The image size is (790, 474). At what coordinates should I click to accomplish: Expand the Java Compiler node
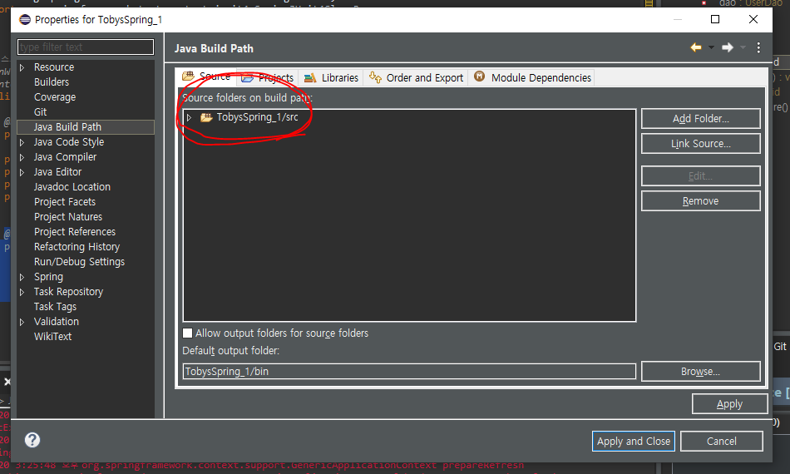(22, 157)
